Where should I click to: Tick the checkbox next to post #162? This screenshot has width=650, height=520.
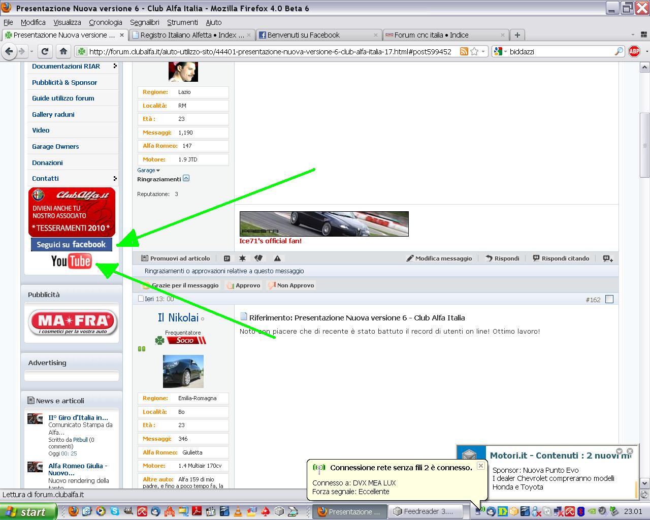[609, 300]
